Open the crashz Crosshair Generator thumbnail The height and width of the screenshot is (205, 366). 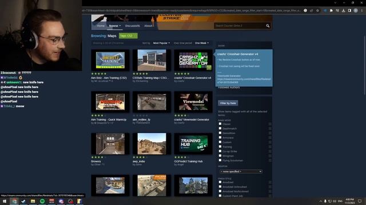[x=193, y=60]
